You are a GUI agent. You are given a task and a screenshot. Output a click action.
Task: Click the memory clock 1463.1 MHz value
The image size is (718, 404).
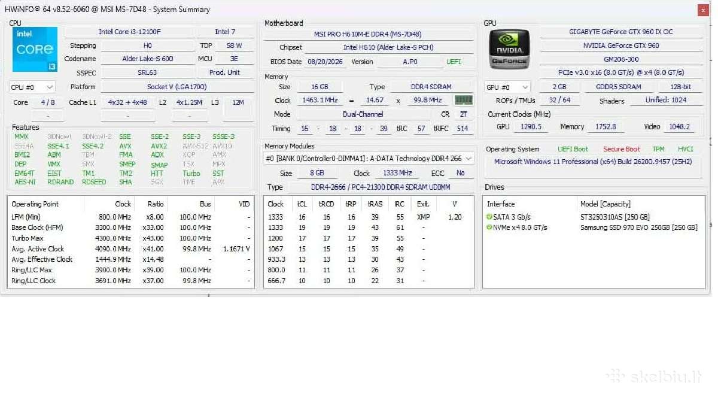pyautogui.click(x=321, y=101)
